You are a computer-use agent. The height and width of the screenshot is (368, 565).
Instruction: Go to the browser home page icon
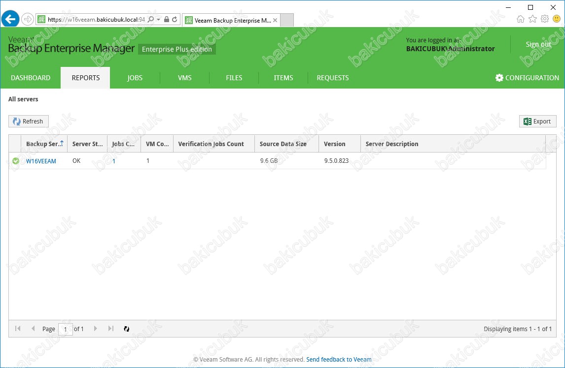[520, 19]
